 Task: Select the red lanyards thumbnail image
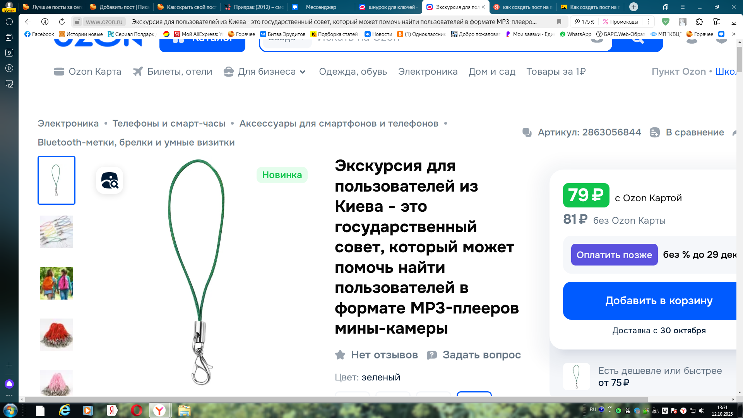click(x=56, y=334)
